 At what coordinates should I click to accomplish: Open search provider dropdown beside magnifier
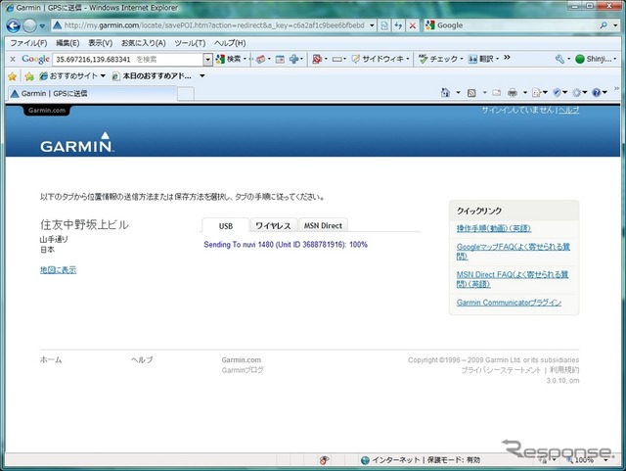pos(615,25)
